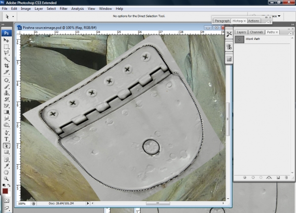The height and width of the screenshot is (213, 296).
Task: Switch to the Layers tab
Action: pyautogui.click(x=241, y=32)
